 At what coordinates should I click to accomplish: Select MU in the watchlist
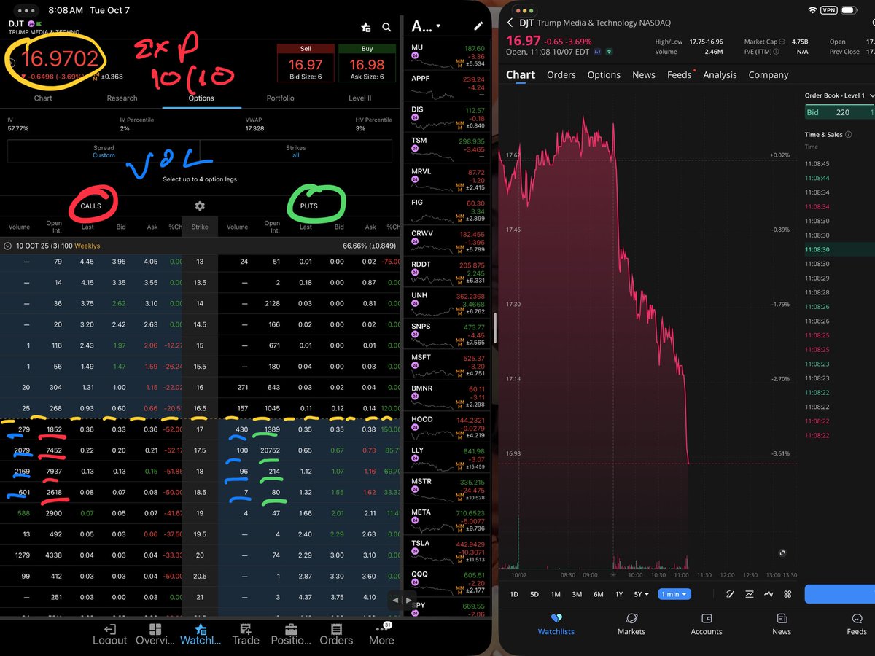point(448,55)
